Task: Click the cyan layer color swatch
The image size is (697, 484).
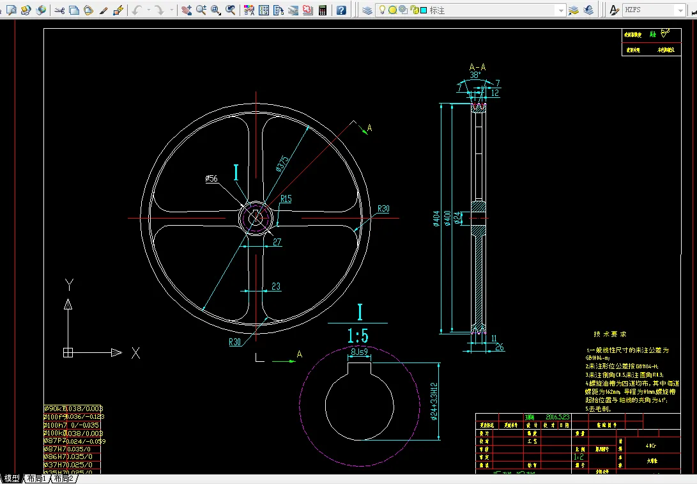Action: click(424, 10)
